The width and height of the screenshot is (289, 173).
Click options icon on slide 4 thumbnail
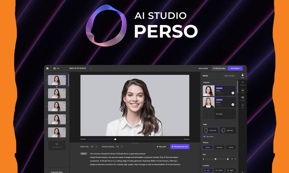pyautogui.click(x=64, y=116)
